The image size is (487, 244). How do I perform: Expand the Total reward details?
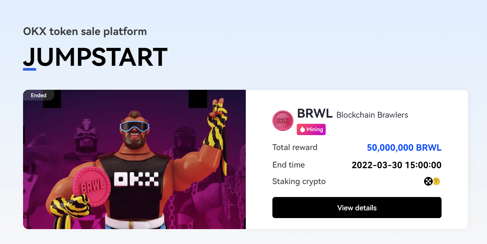coord(295,147)
